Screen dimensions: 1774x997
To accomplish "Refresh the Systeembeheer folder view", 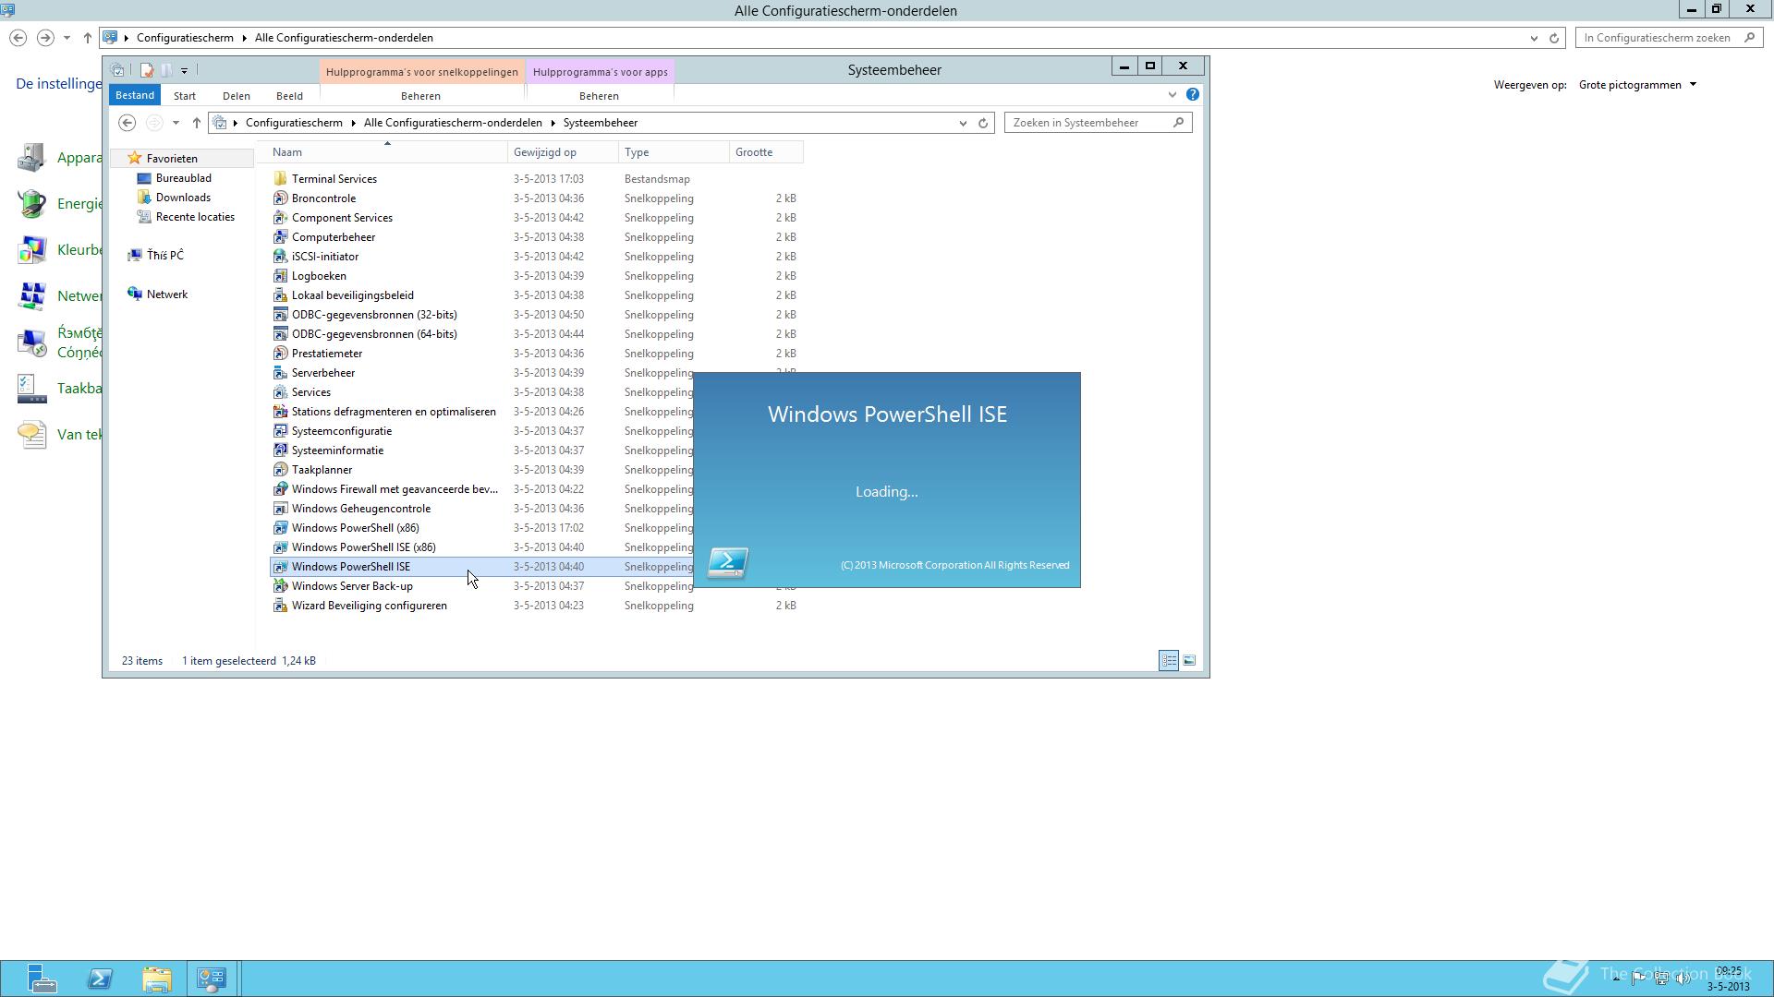I will 983,123.
